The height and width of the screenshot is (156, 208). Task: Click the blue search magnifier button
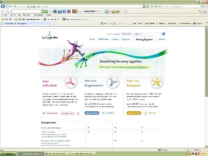coord(203,6)
